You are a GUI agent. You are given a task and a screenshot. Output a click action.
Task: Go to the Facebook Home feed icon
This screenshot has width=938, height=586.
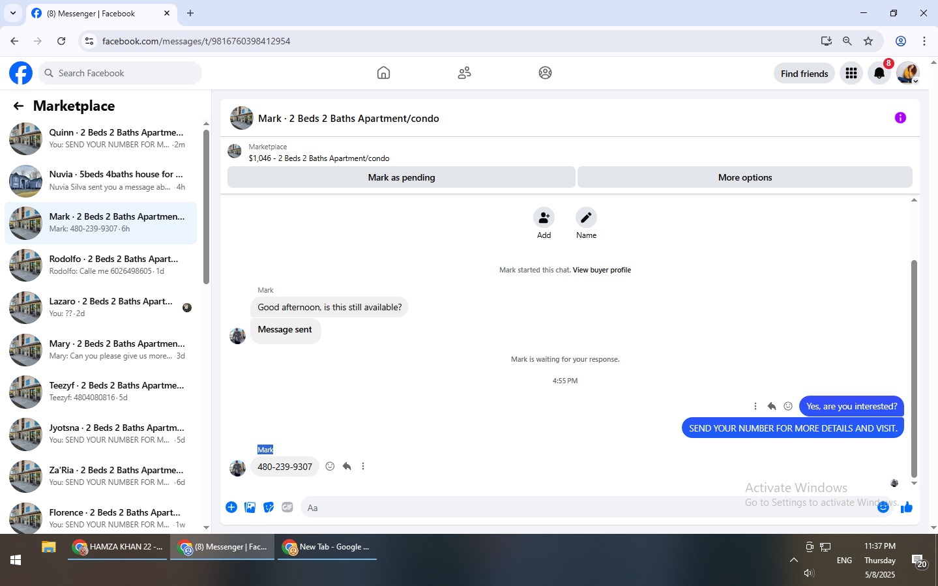coord(383,73)
